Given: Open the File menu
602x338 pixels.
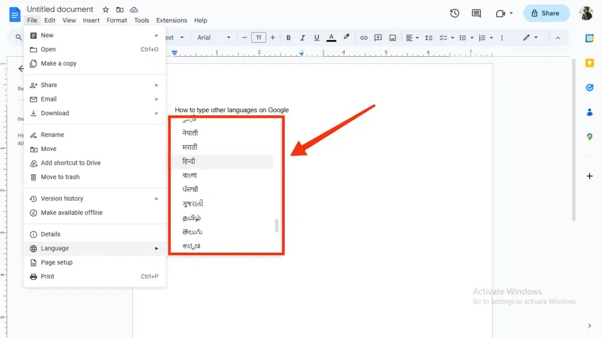Looking at the screenshot, I should tap(32, 20).
